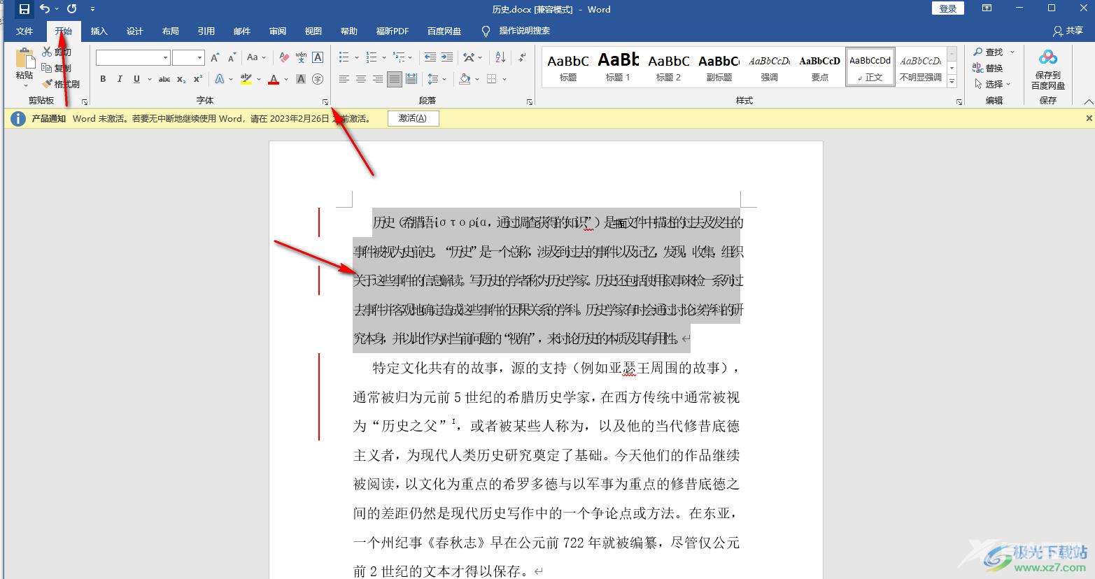Switch to the 福昕PDF tab

393,31
